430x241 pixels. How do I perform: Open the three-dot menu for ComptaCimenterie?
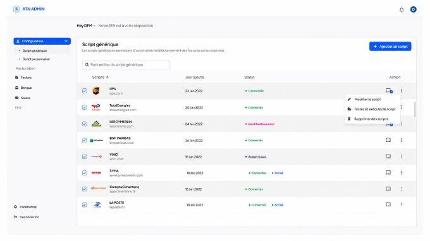point(401,189)
